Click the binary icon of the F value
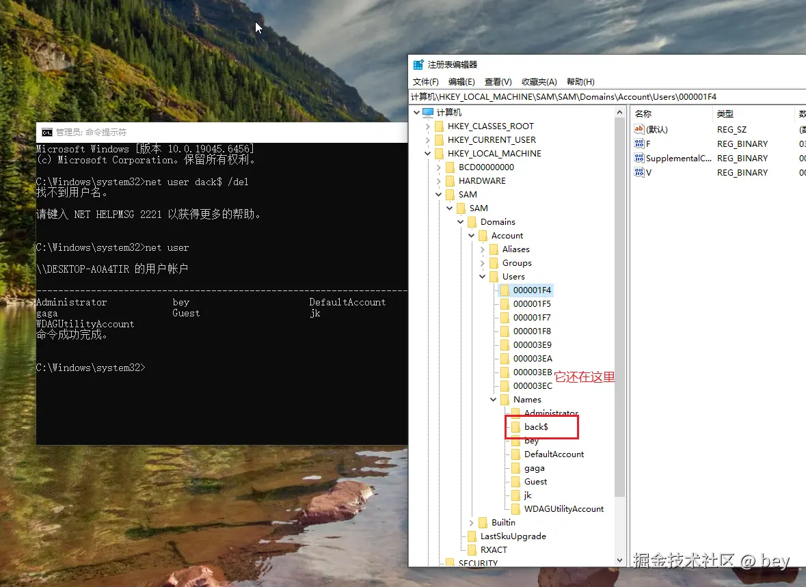Screen dimensions: 806x587 pyautogui.click(x=639, y=144)
